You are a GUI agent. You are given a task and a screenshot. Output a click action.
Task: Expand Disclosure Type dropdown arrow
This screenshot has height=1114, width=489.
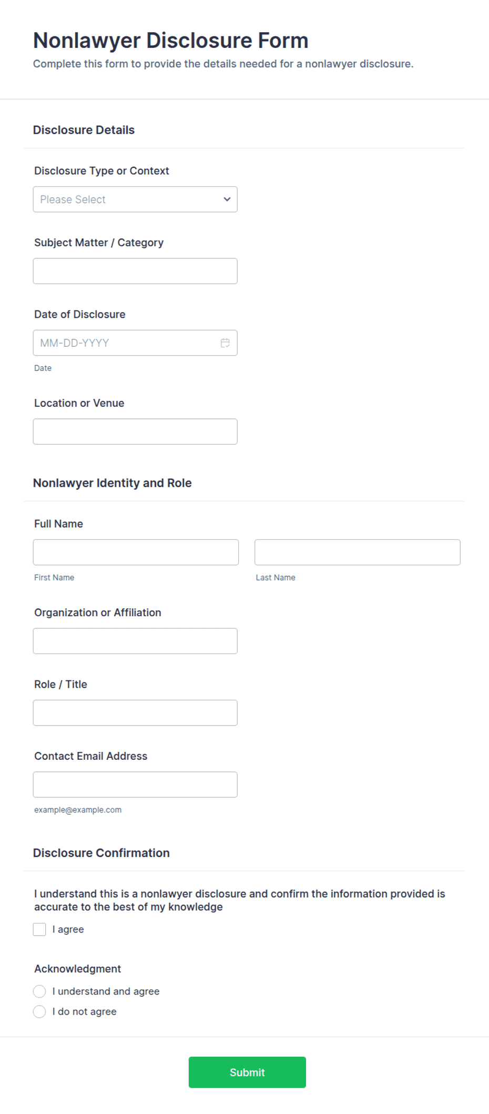(x=227, y=199)
